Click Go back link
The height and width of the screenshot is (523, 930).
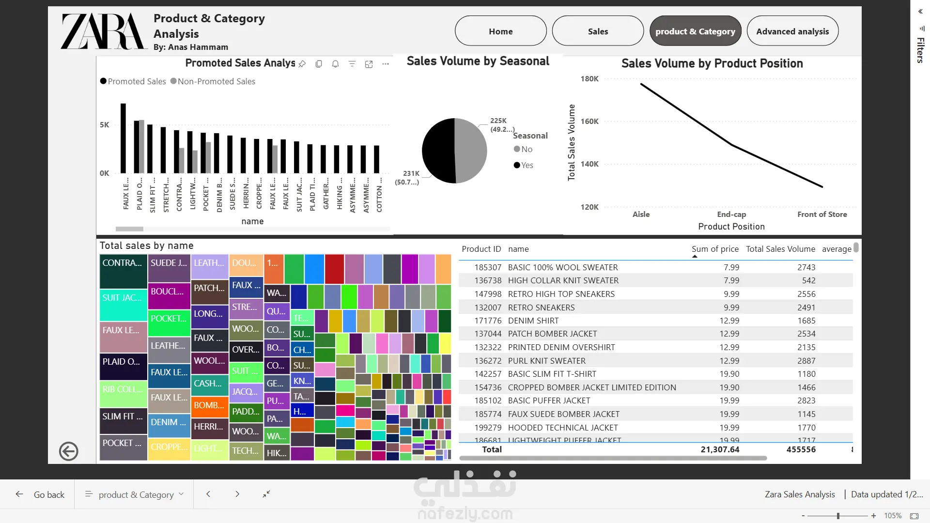[41, 494]
